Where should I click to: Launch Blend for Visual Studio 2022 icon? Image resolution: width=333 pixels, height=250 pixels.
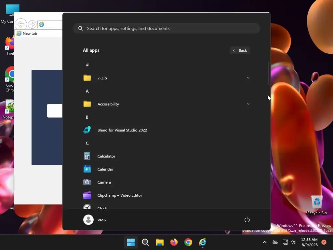point(87,130)
